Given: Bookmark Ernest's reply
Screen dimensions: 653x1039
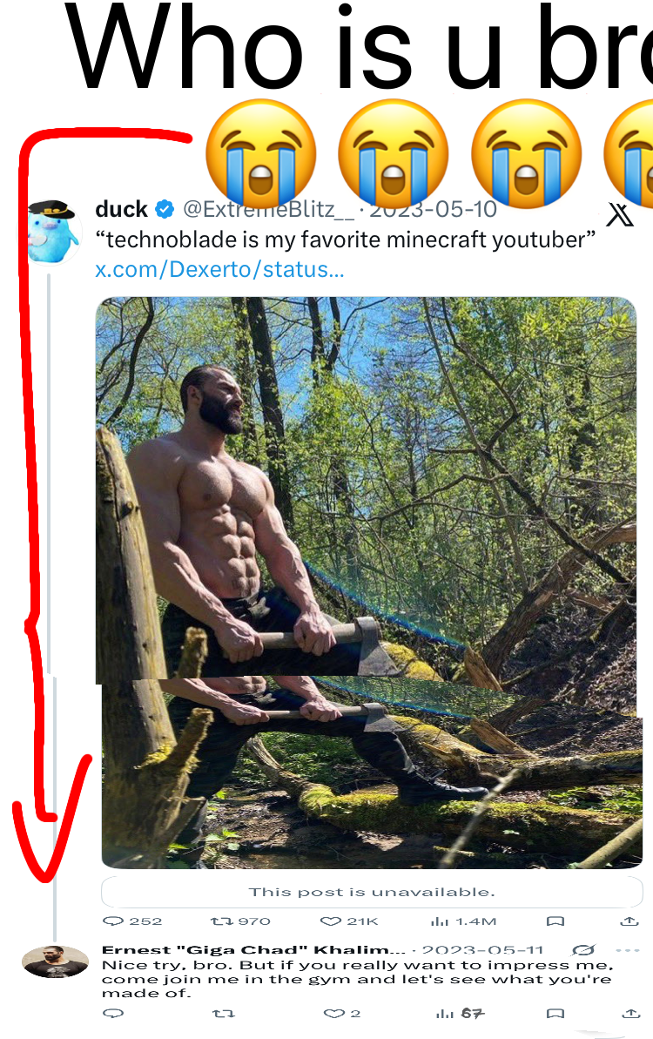Looking at the screenshot, I should click(x=555, y=1013).
